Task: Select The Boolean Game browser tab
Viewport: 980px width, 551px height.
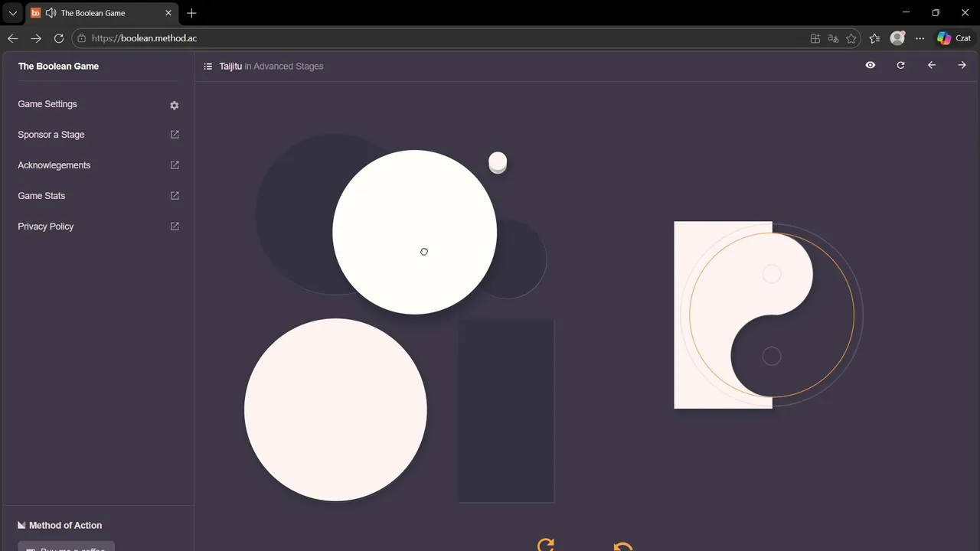Action: click(103, 13)
